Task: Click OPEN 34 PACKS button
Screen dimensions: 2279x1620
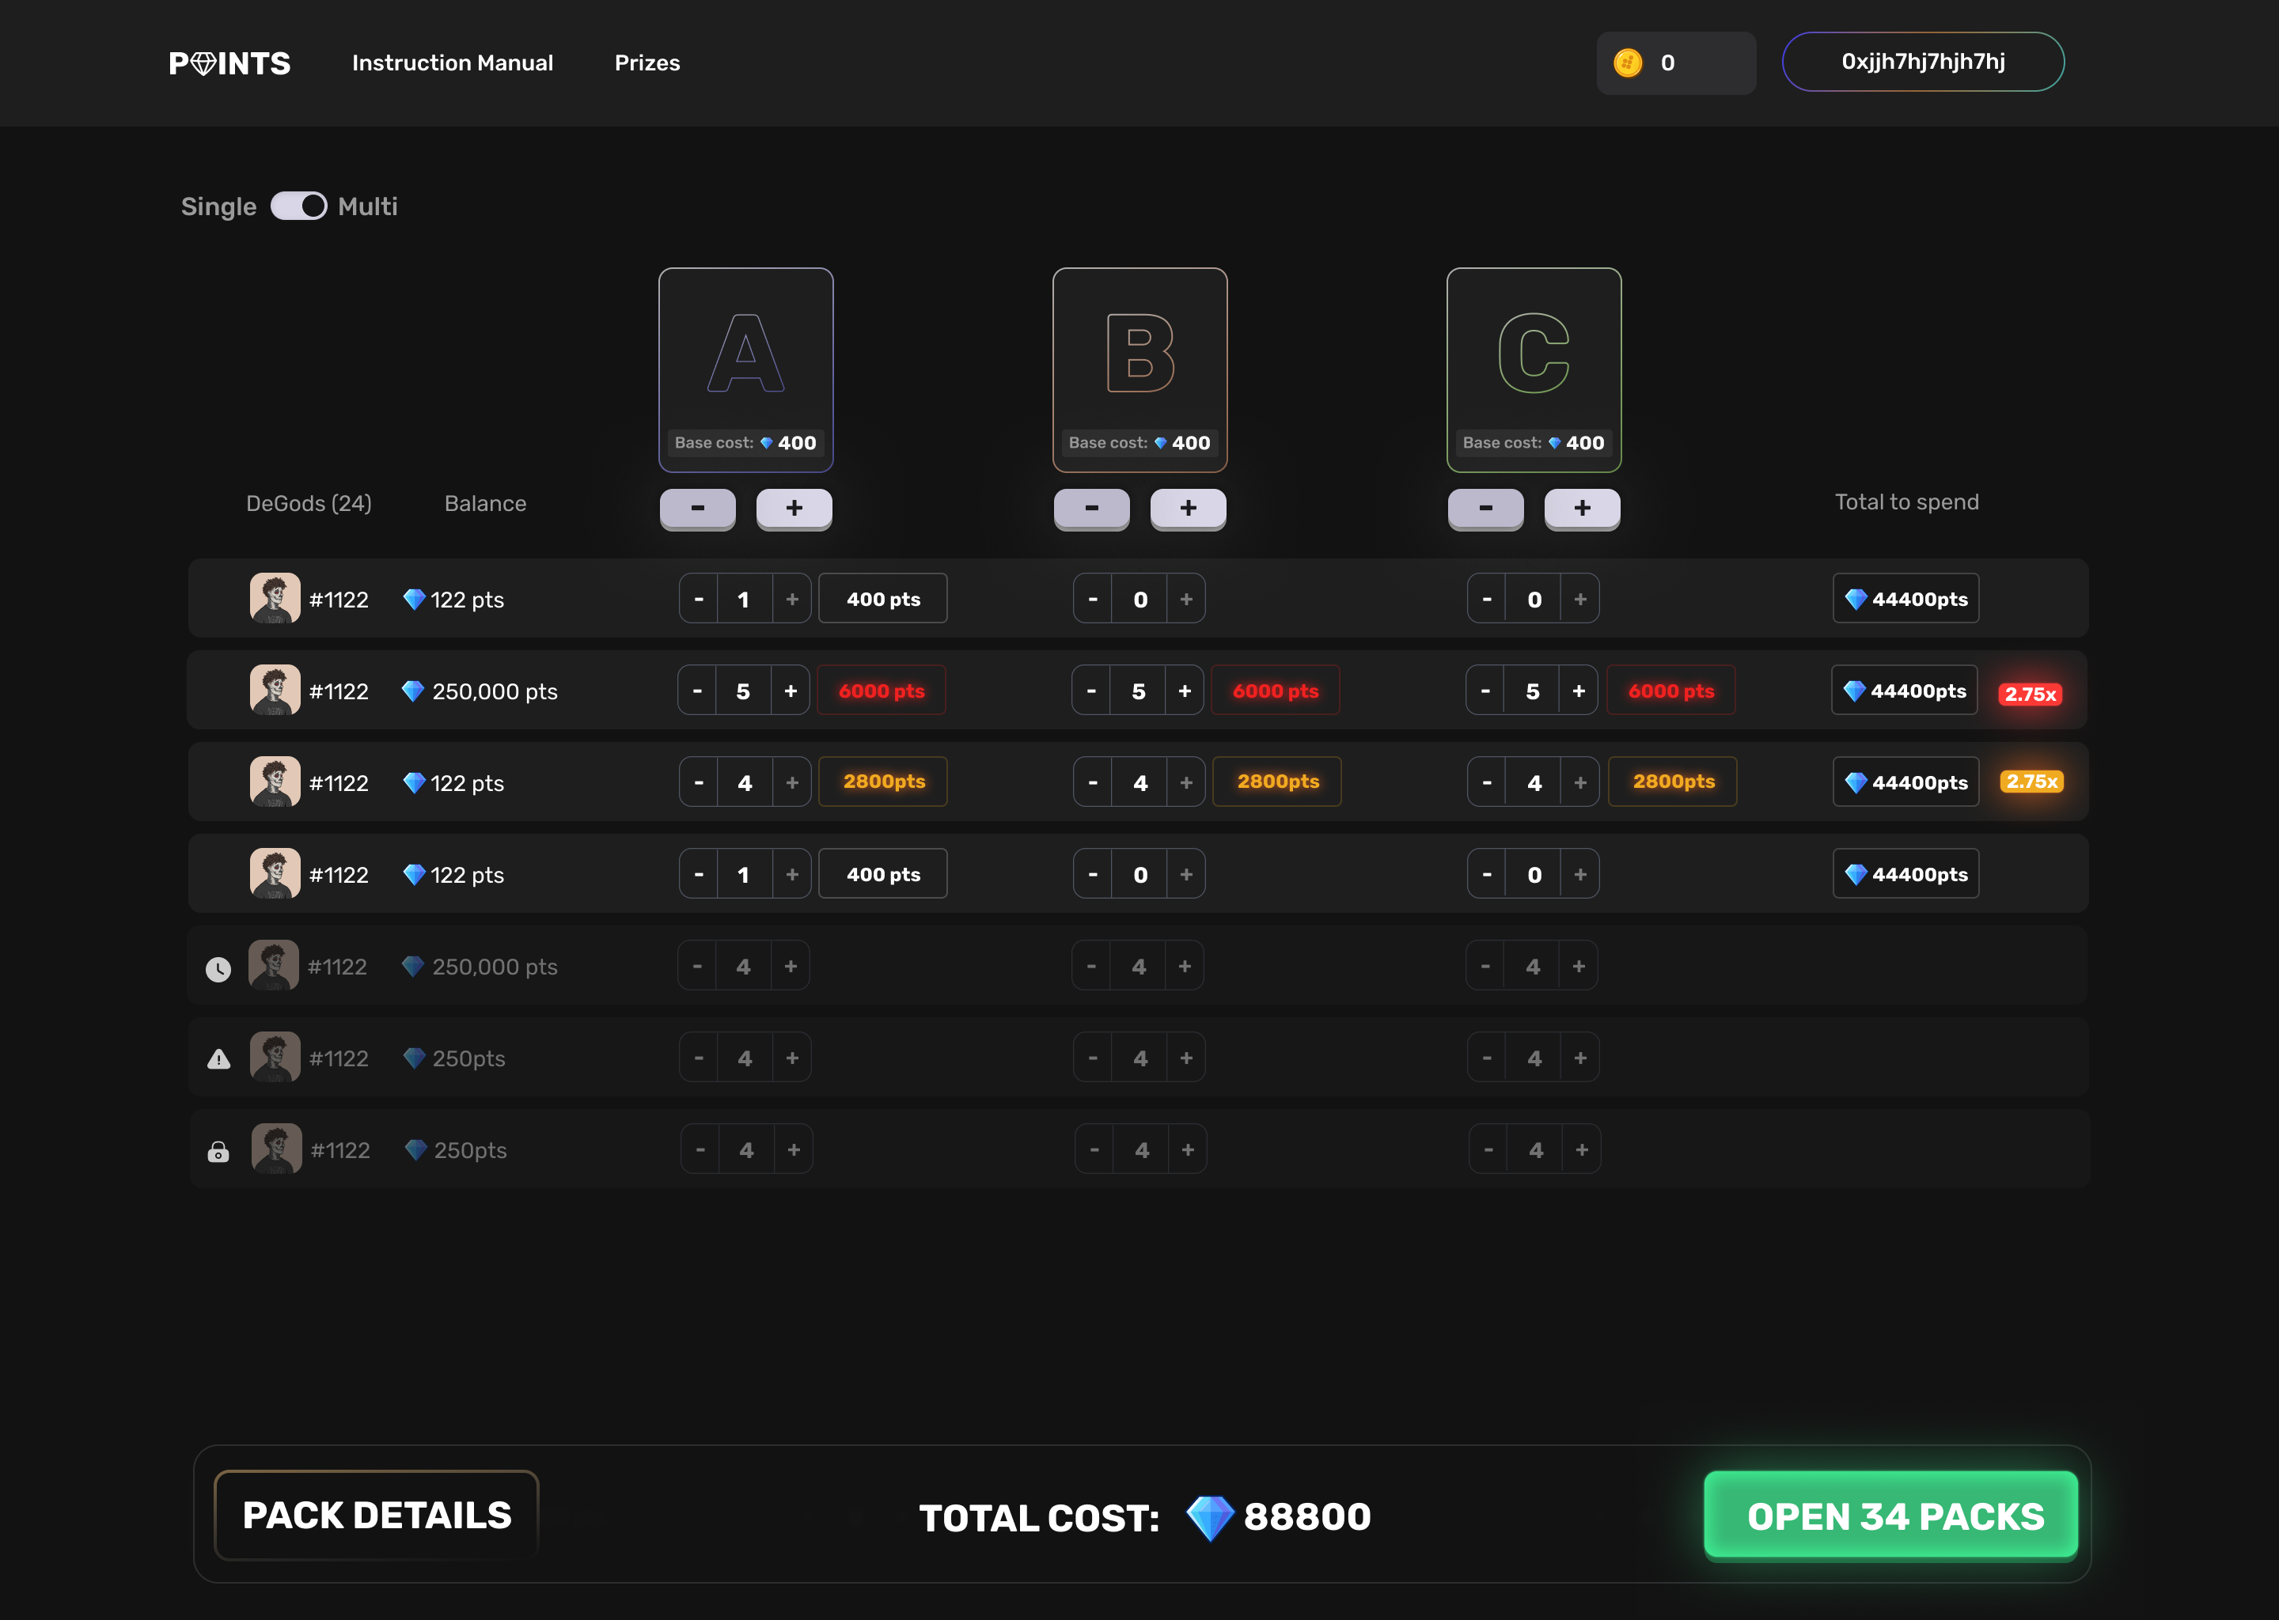Action: tap(1894, 1514)
